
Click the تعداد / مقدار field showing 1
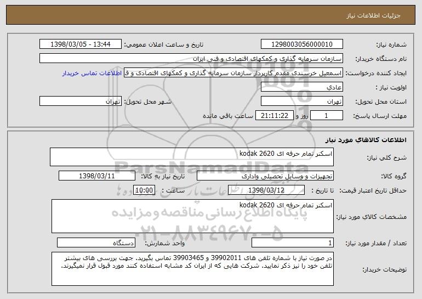[293, 242]
